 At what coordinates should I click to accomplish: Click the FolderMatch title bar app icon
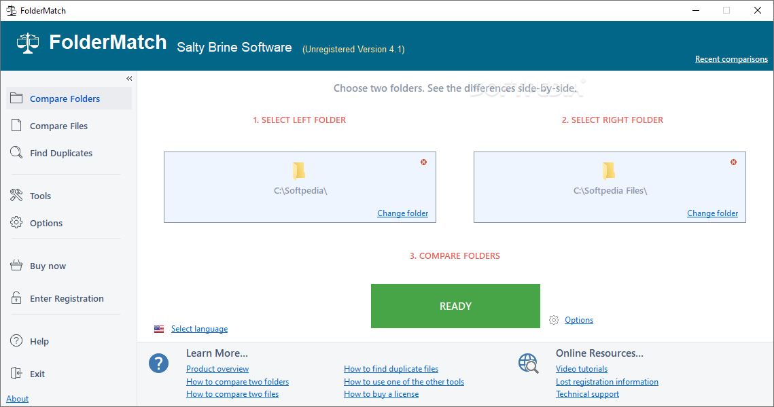12,10
